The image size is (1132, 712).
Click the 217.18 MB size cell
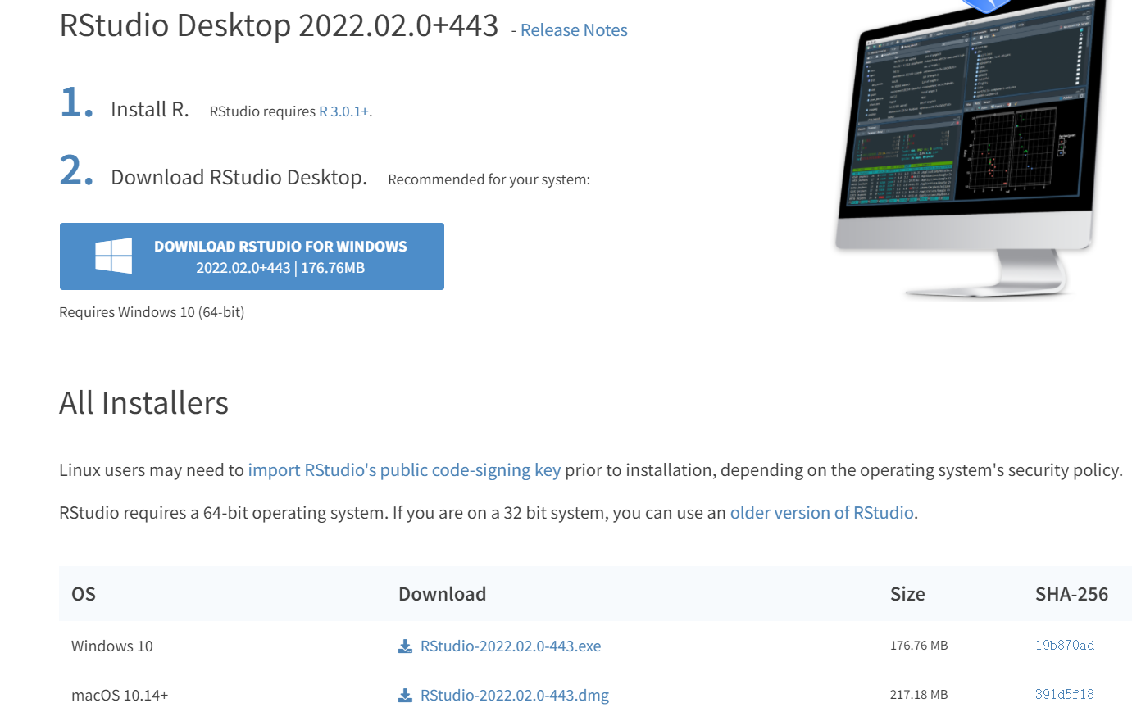click(x=919, y=695)
